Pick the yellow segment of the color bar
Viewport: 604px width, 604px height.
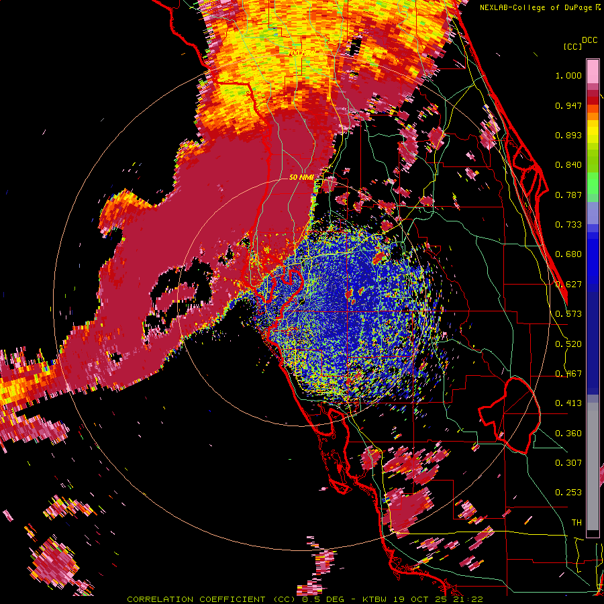pos(593,132)
